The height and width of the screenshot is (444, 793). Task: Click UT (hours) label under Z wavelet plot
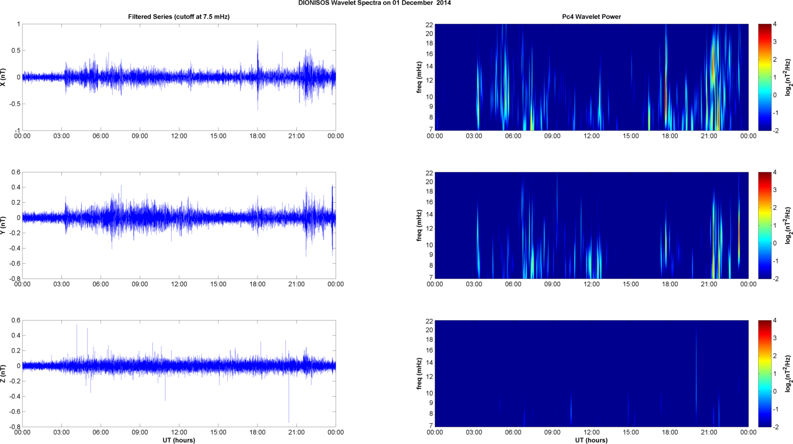coord(591,440)
